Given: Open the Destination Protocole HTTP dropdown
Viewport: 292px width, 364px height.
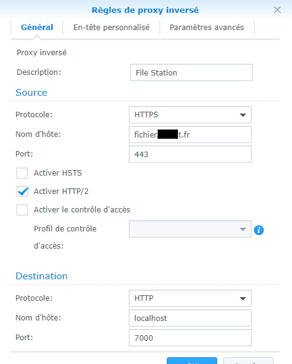Looking at the screenshot, I should coord(190,298).
